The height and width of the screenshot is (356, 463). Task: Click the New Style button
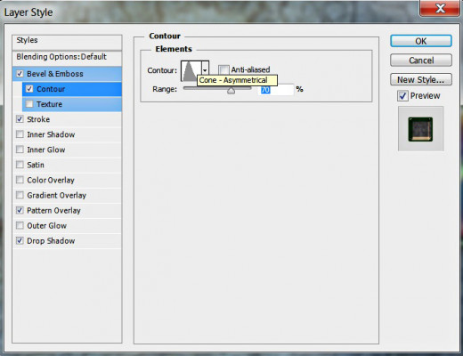click(x=421, y=79)
